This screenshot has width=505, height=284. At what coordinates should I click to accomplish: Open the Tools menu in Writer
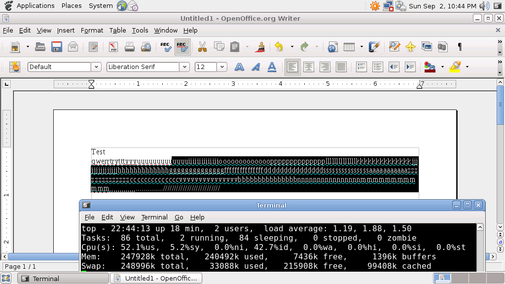140,30
